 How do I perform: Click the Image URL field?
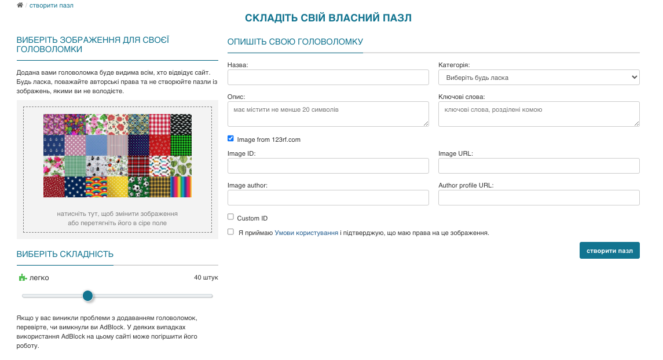(539, 166)
